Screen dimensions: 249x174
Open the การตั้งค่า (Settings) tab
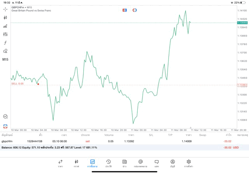(x=189, y=163)
